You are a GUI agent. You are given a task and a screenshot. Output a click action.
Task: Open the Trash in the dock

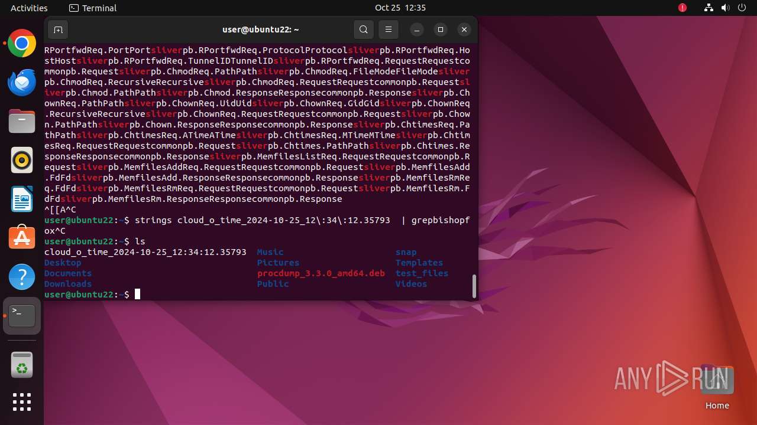pyautogui.click(x=22, y=365)
